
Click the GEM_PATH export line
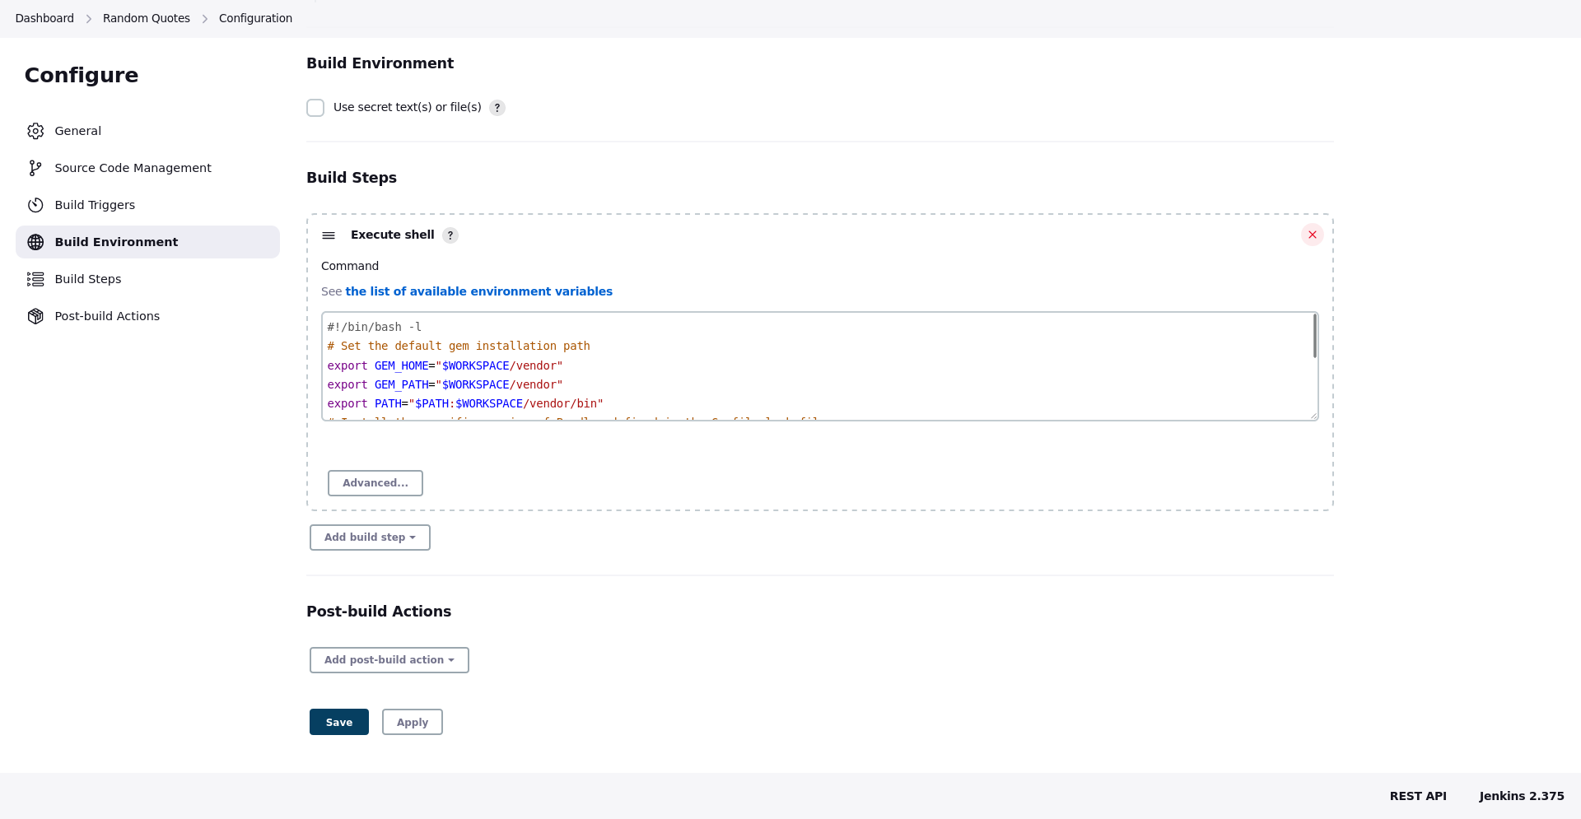click(445, 384)
